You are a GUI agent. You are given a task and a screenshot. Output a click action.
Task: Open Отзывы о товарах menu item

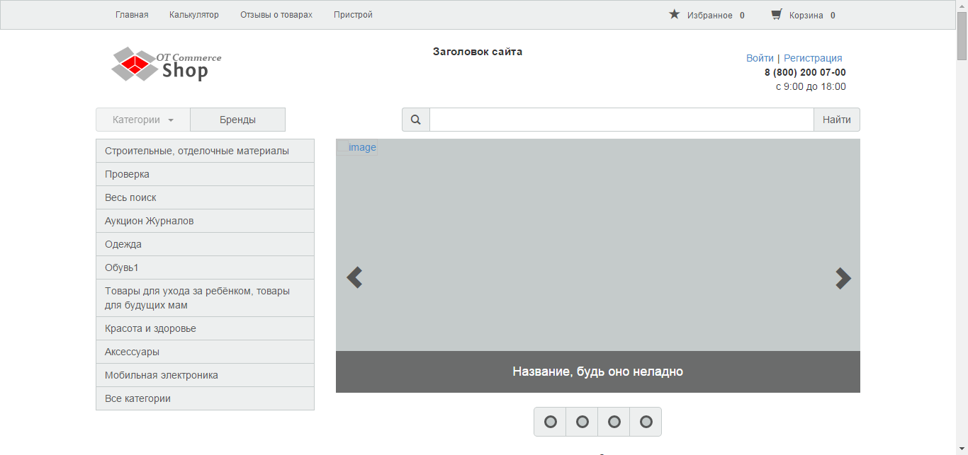point(276,15)
